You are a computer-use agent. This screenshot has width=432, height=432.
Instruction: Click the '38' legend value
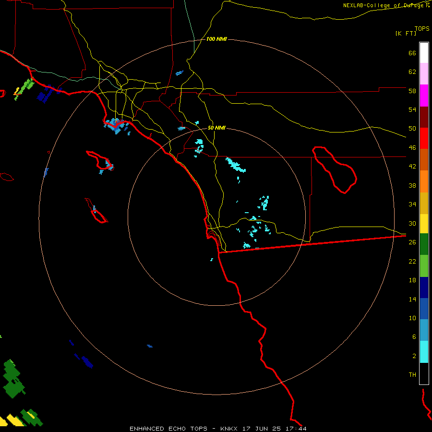(412, 185)
